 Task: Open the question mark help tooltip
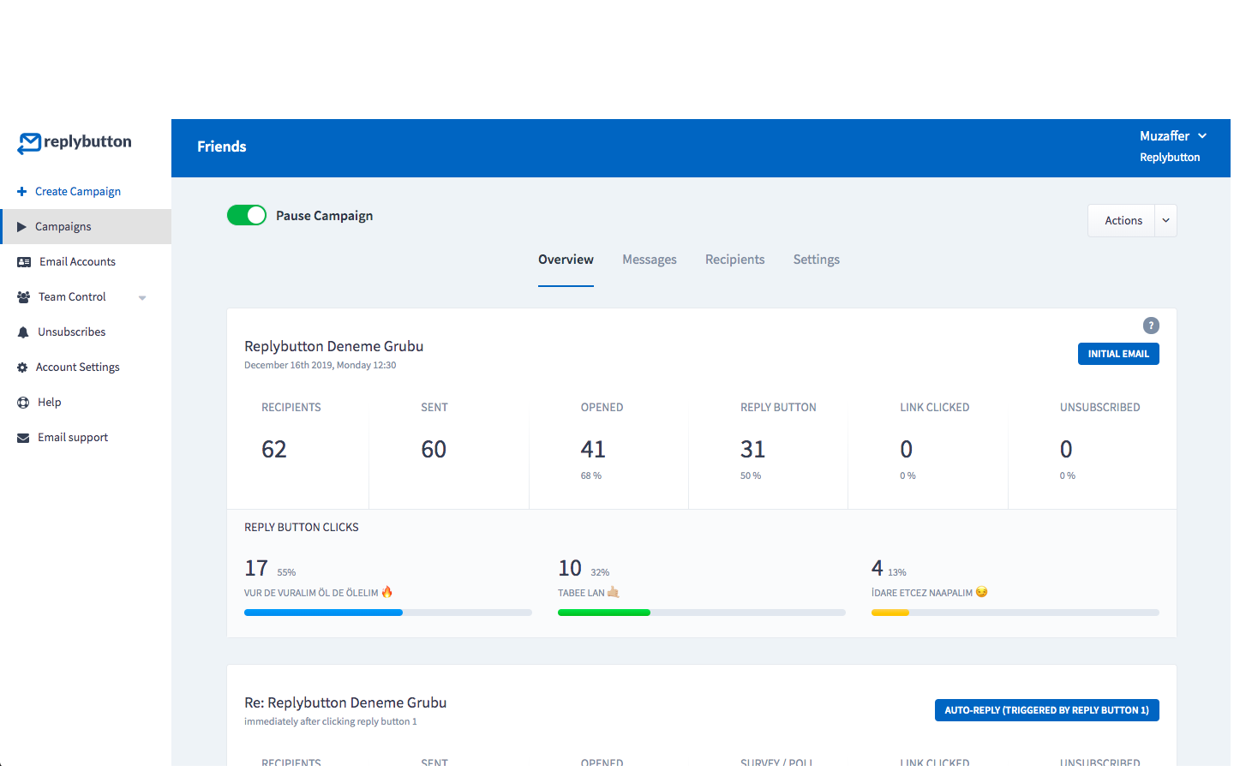pos(1151,326)
